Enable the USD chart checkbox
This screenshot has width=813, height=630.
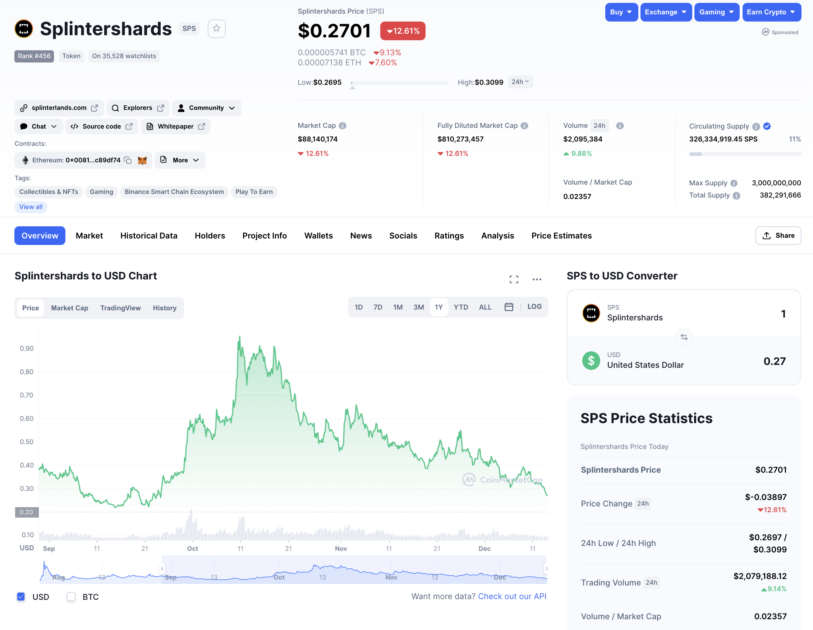(21, 597)
